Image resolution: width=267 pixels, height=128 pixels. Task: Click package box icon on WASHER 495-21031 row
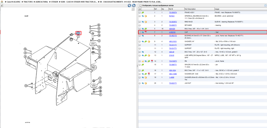coord(149,42)
